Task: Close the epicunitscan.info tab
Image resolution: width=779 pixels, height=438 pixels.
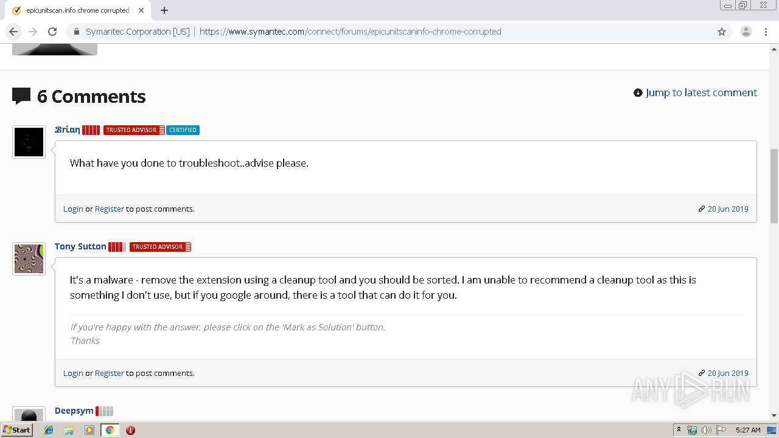Action: [141, 10]
